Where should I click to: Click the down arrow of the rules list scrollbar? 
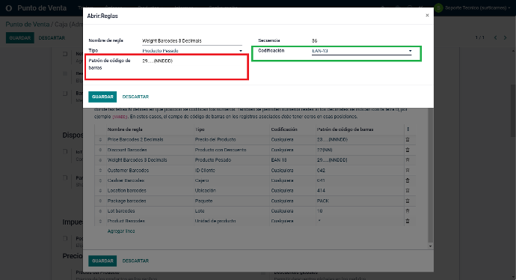tap(430, 246)
